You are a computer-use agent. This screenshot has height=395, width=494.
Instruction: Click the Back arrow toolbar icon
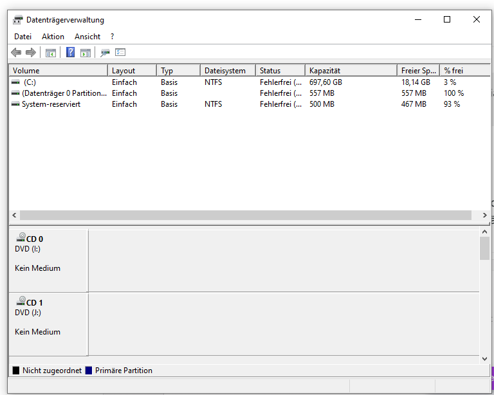coord(16,52)
